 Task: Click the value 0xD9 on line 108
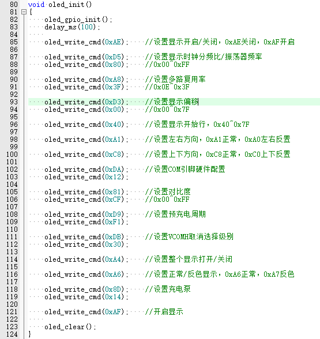tap(113, 214)
